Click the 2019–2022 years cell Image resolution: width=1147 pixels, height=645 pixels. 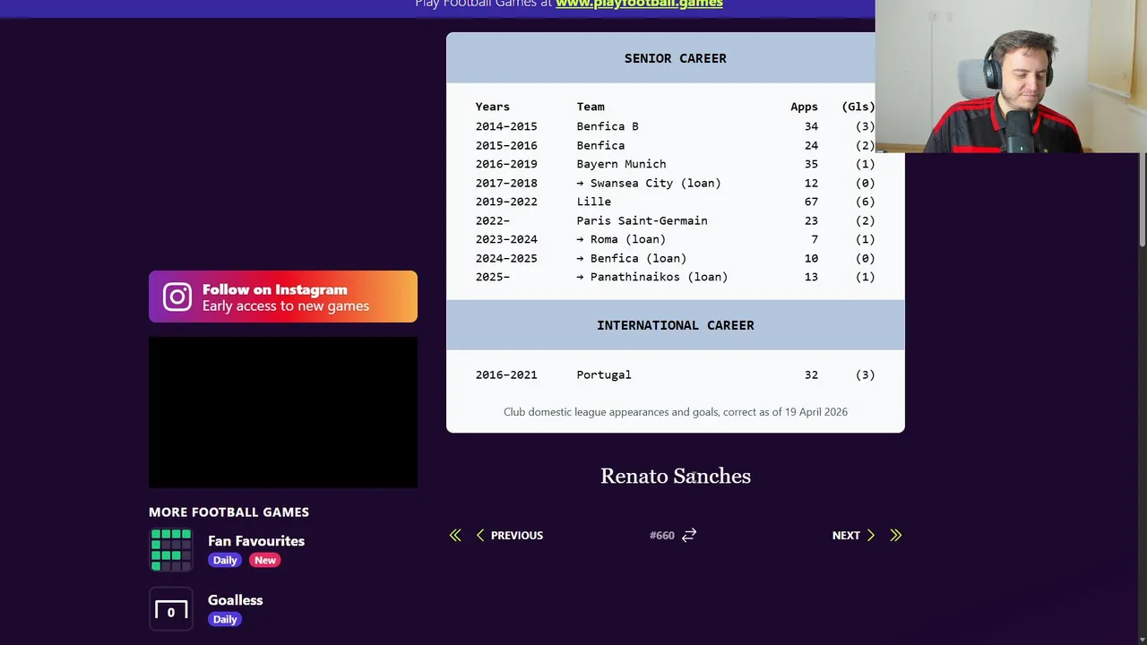(x=506, y=202)
